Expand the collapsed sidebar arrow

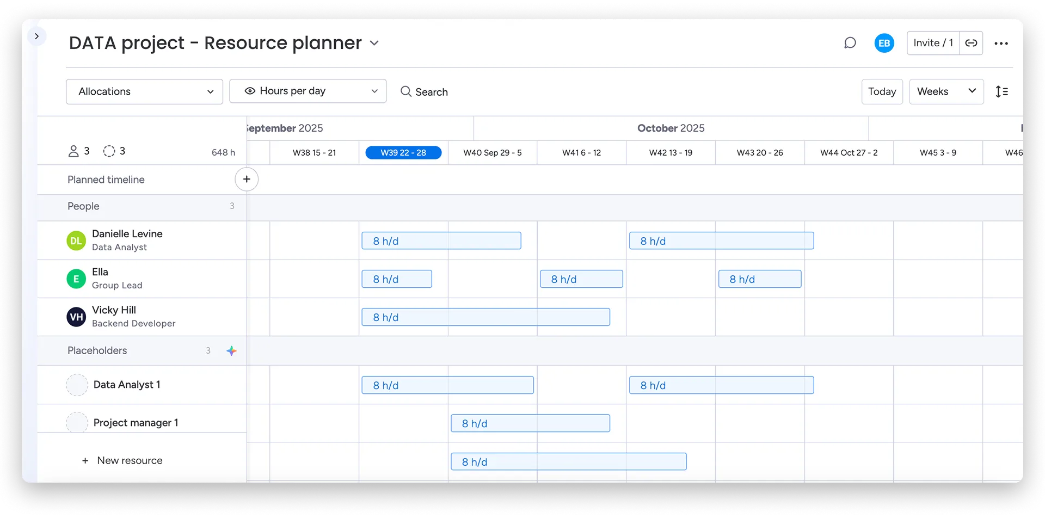[x=36, y=36]
